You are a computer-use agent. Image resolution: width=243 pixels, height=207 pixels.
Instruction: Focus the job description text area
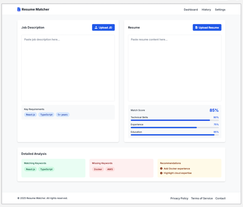coord(68,68)
